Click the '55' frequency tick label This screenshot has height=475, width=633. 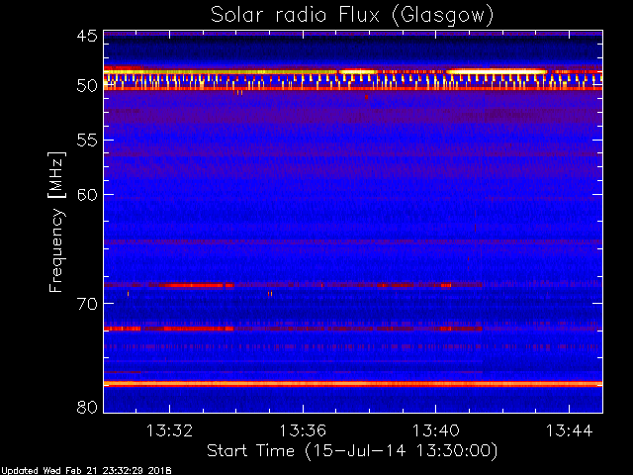click(x=87, y=141)
